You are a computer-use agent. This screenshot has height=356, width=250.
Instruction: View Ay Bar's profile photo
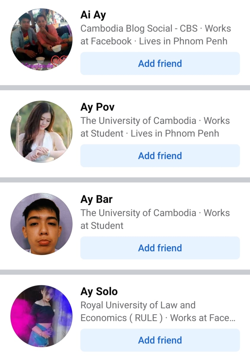pos(41,224)
